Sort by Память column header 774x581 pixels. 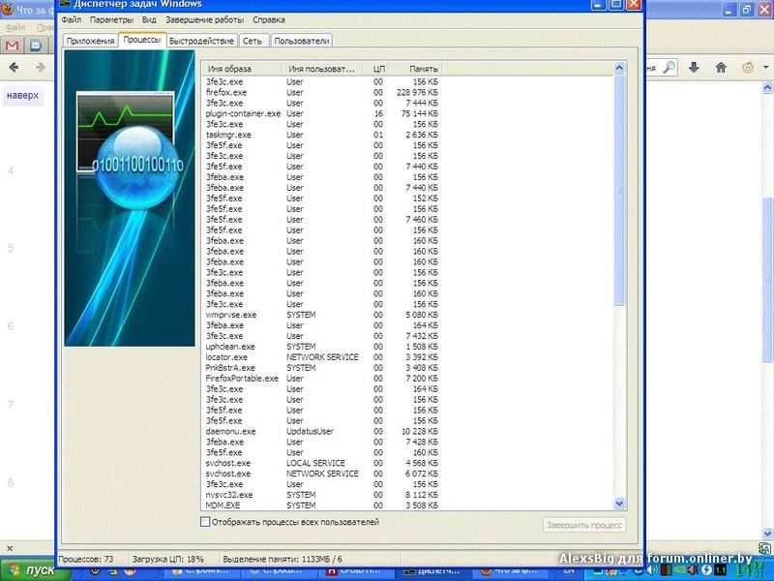pos(418,69)
